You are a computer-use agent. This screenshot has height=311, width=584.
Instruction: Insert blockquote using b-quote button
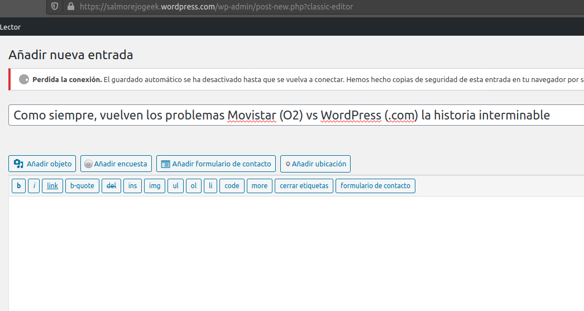(82, 186)
